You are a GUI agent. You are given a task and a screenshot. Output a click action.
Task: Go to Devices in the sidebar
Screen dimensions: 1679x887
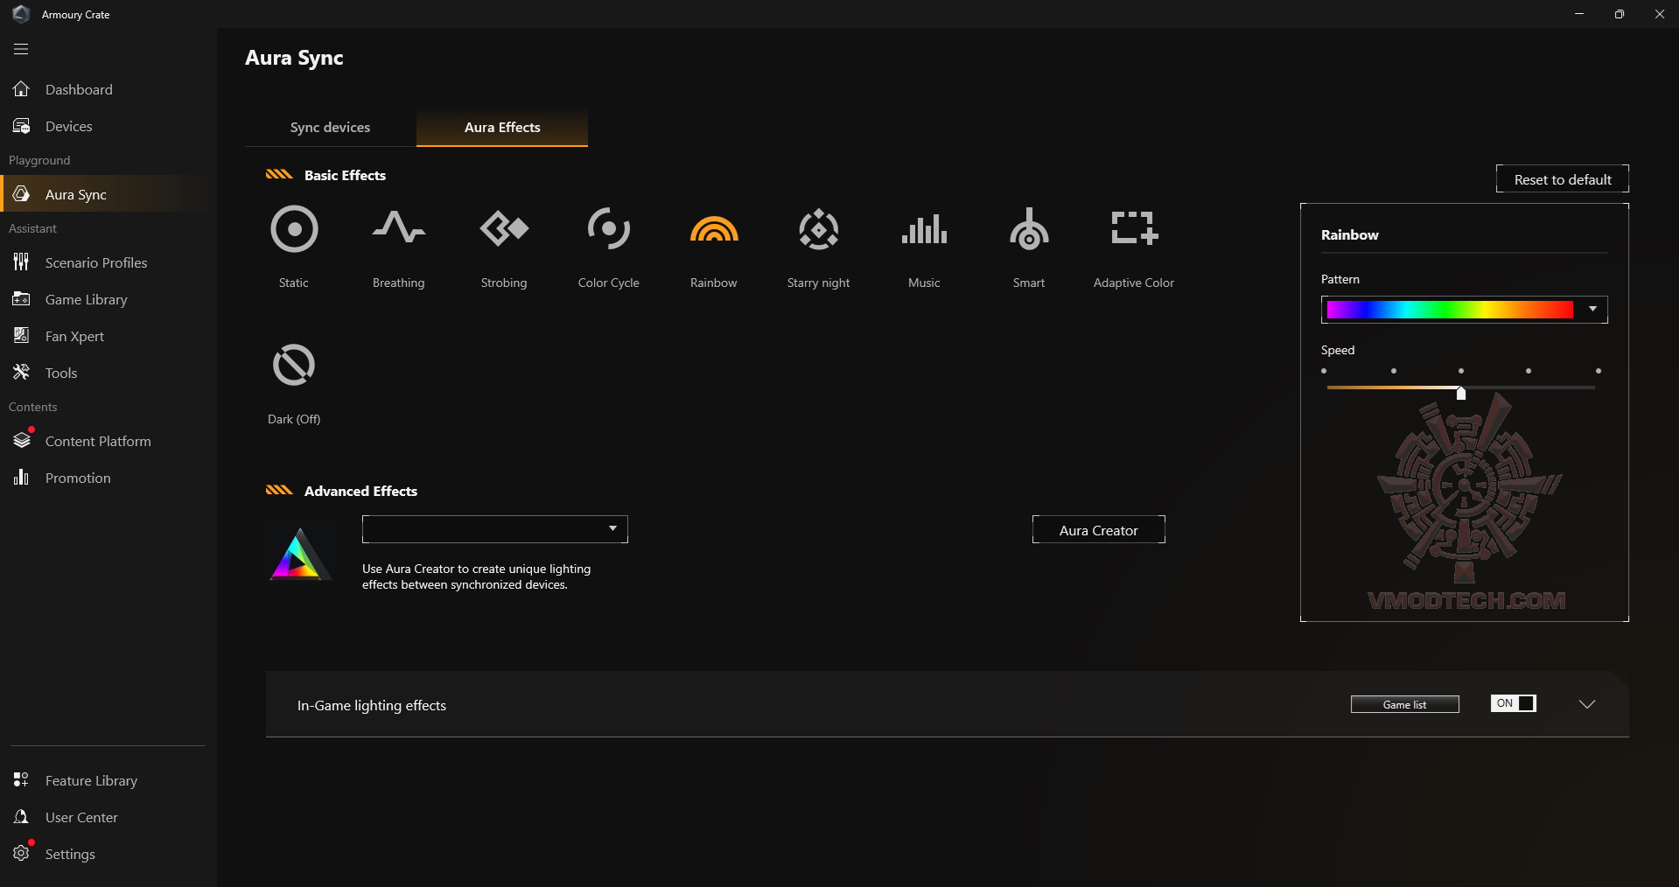108,126
